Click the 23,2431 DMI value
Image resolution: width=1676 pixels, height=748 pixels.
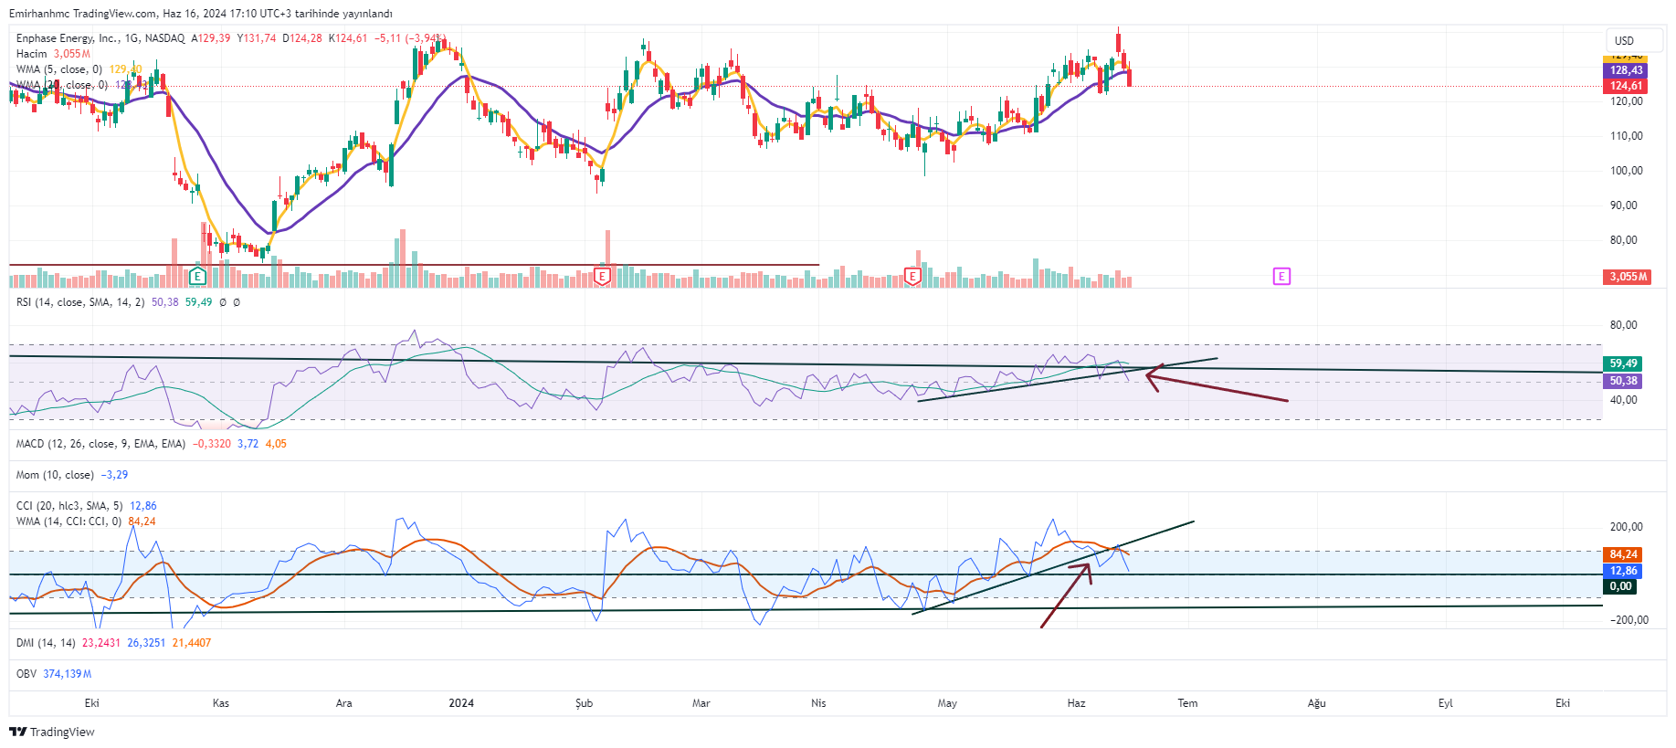pyautogui.click(x=101, y=643)
